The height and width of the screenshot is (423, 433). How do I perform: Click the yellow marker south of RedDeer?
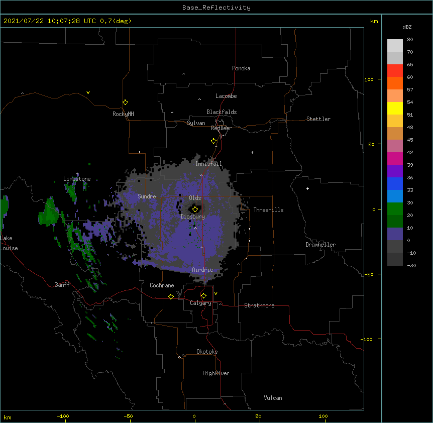click(214, 141)
